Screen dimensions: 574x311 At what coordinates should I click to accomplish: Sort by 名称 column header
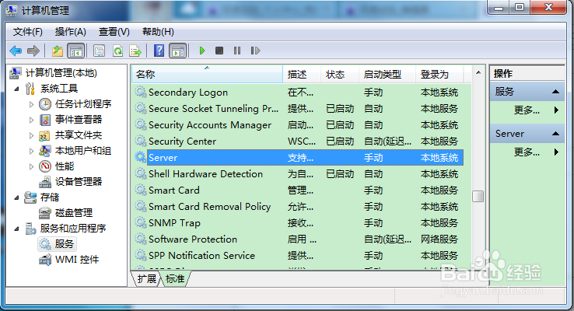pos(207,75)
